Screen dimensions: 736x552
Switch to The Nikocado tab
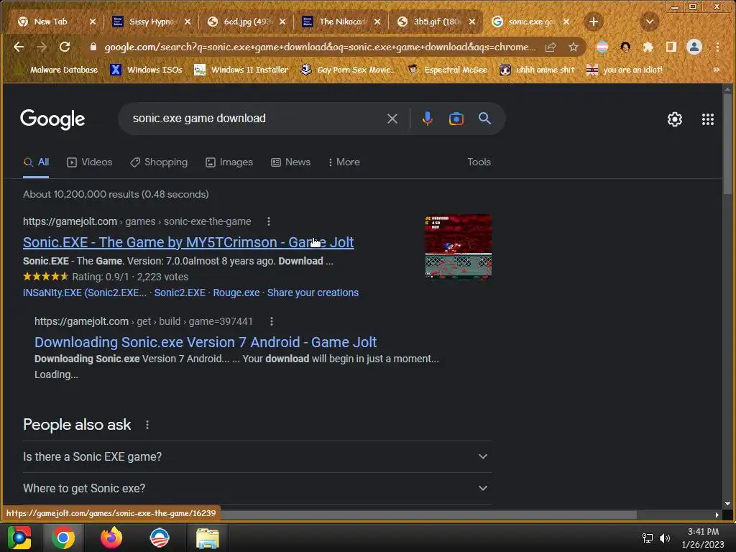(343, 22)
